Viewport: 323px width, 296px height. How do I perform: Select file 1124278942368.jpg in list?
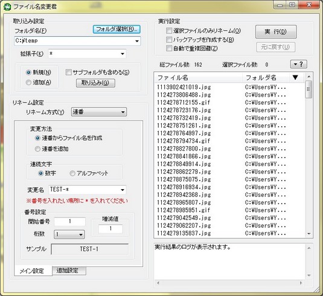tap(184, 195)
